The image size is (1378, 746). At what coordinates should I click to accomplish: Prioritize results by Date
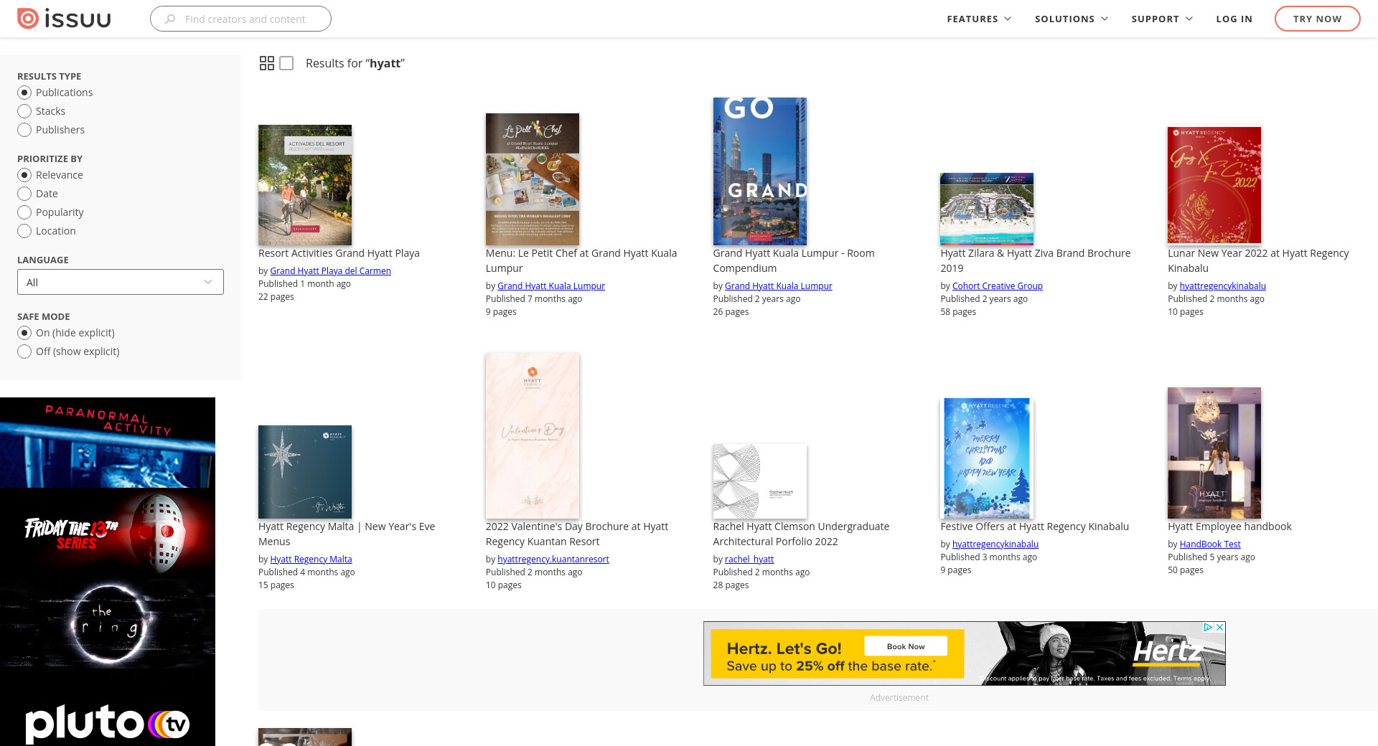[24, 194]
